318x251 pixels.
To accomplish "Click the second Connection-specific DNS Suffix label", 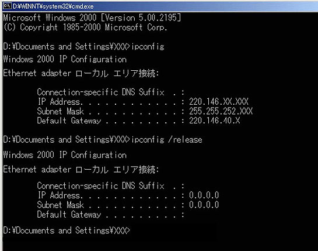I will (100, 185).
